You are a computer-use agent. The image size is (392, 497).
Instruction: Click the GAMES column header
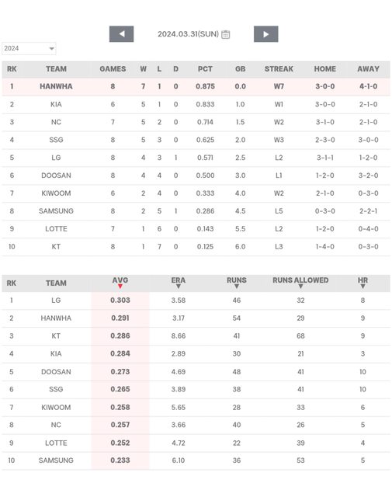(x=113, y=69)
